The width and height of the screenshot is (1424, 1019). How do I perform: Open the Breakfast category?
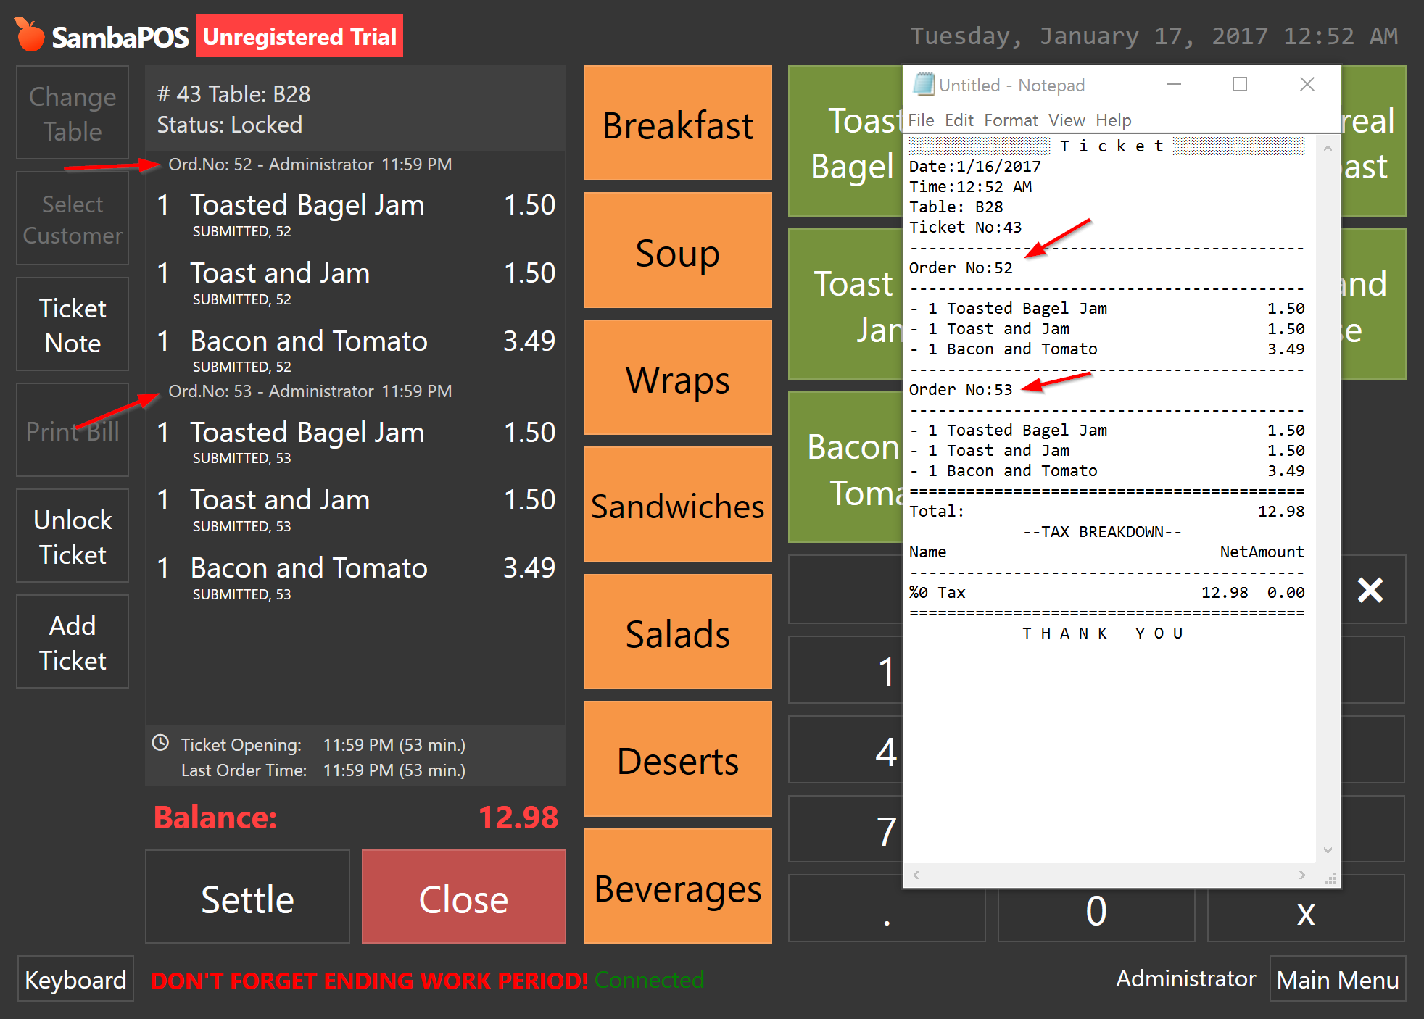(x=678, y=123)
